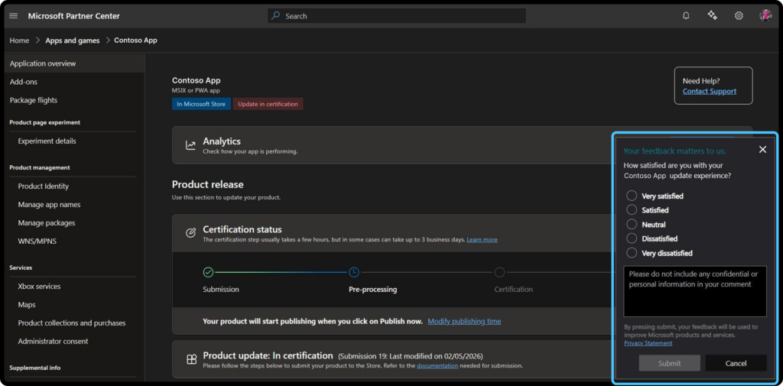The height and width of the screenshot is (386, 783).
Task: Click the Submit feedback button
Action: pyautogui.click(x=669, y=363)
